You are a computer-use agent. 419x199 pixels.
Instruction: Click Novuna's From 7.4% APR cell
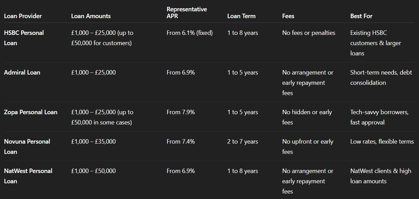point(181,142)
